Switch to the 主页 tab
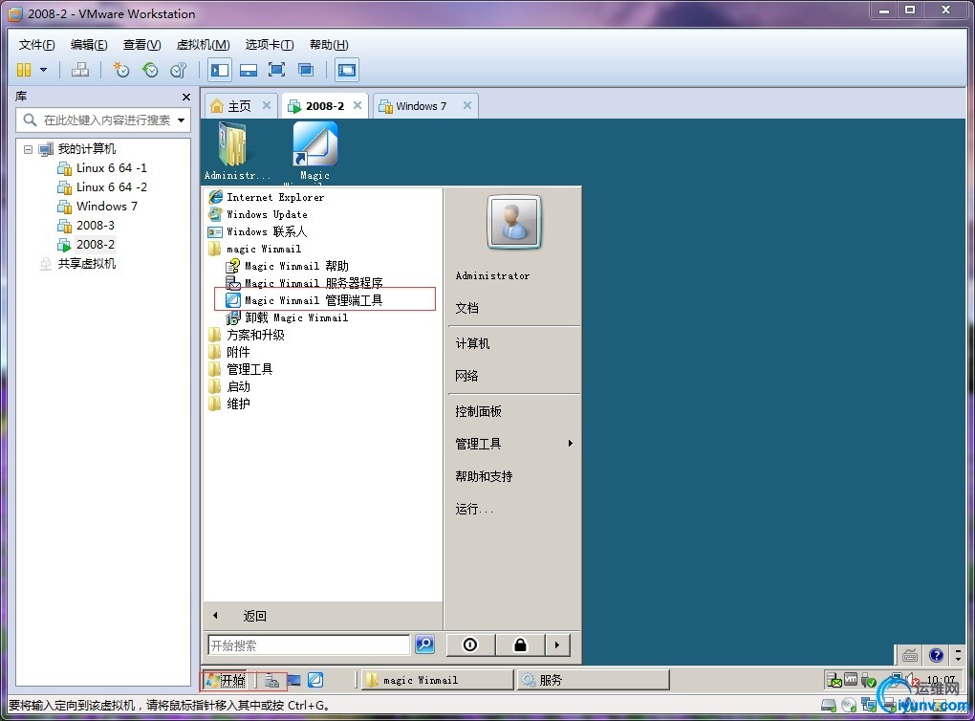This screenshot has height=721, width=975. point(239,106)
